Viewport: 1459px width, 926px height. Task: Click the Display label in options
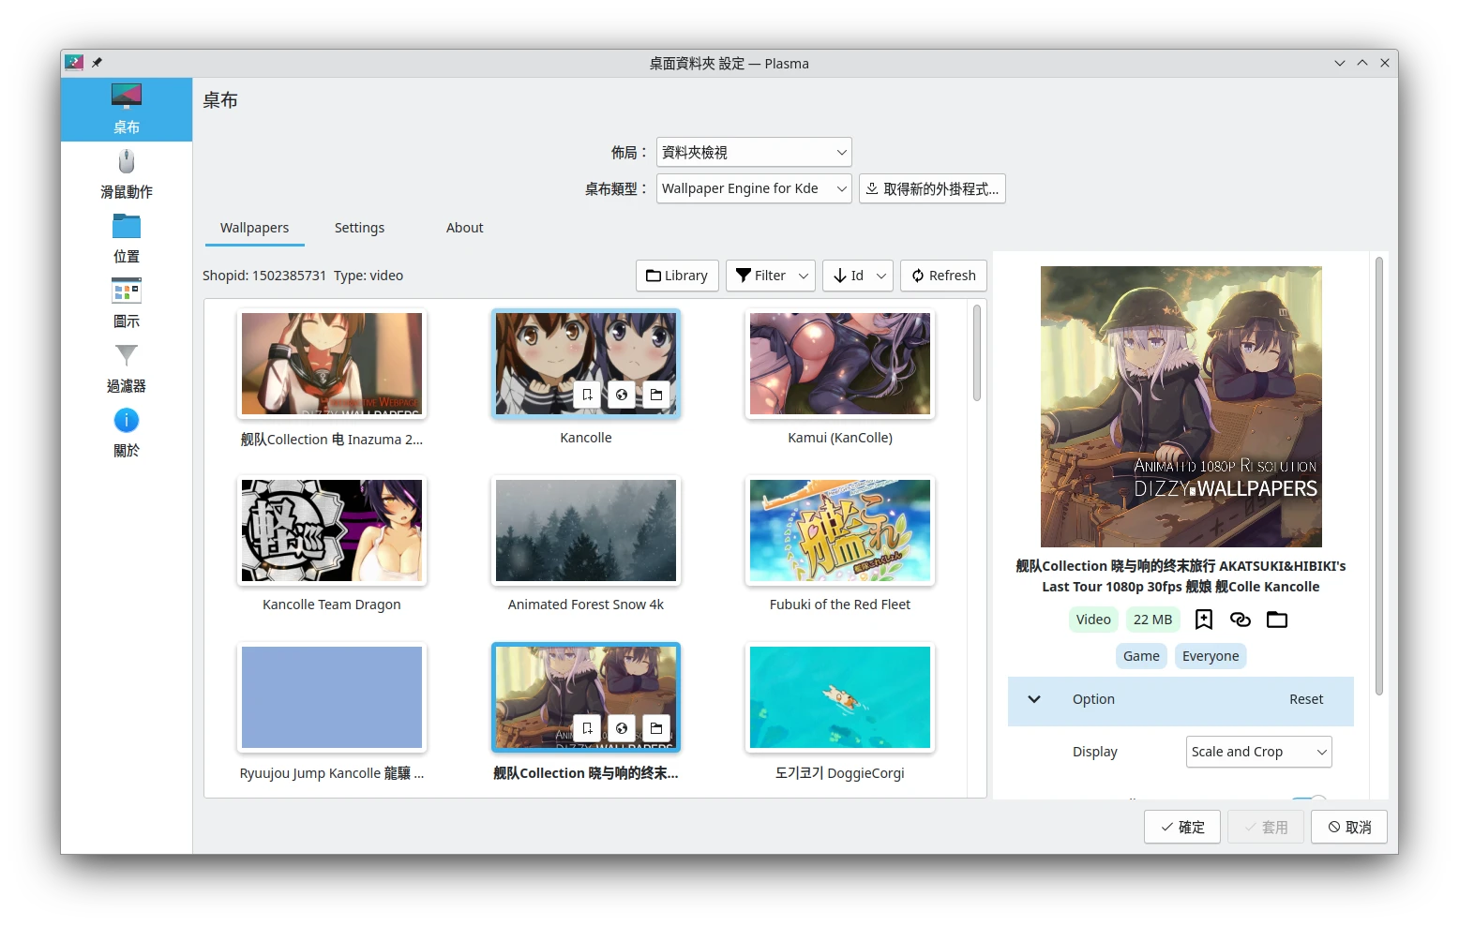point(1095,752)
